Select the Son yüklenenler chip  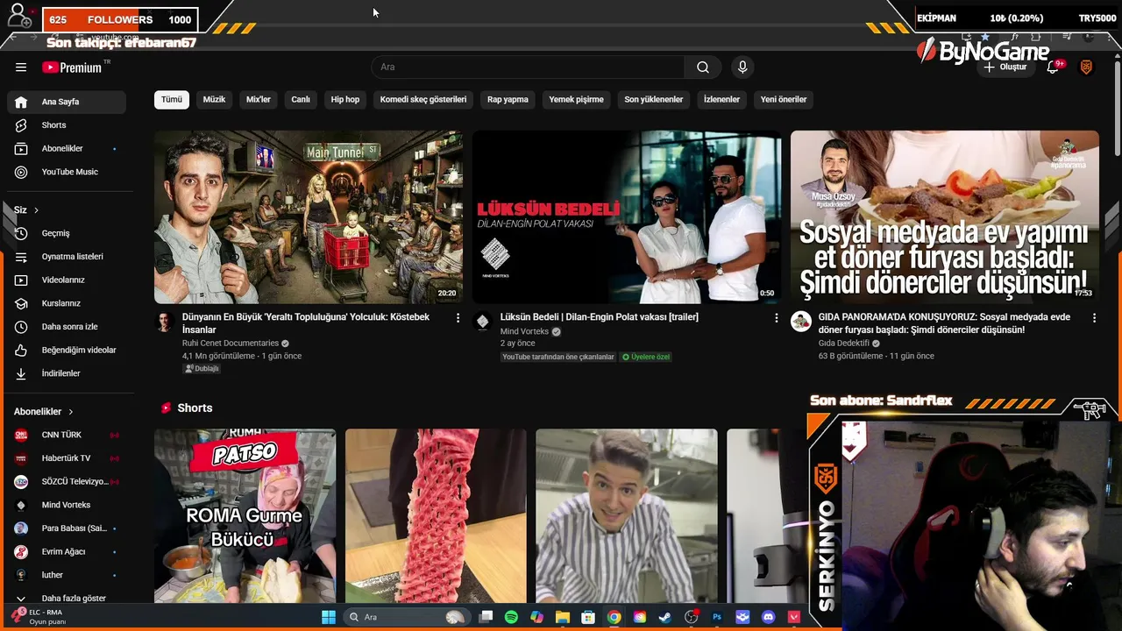tap(654, 100)
